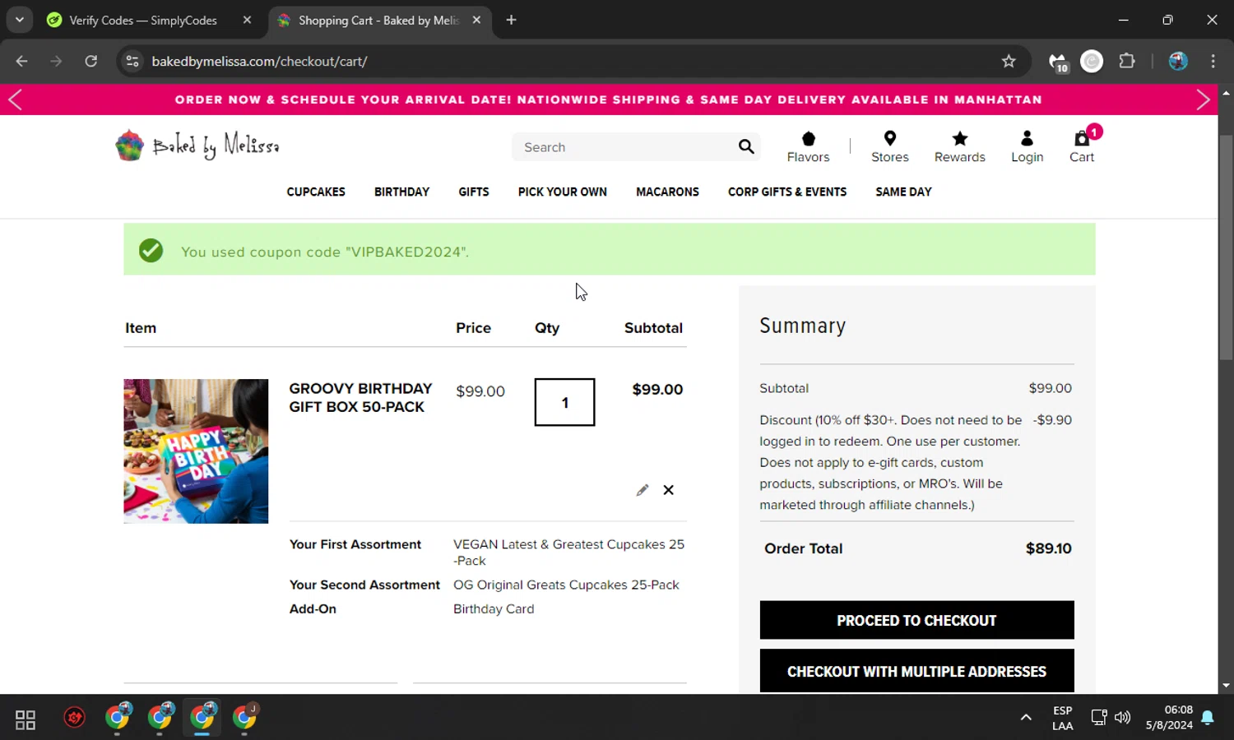This screenshot has width=1234, height=740.
Task: Click the Groovy Birthday Gift Box 50-Pack title
Action: (360, 397)
